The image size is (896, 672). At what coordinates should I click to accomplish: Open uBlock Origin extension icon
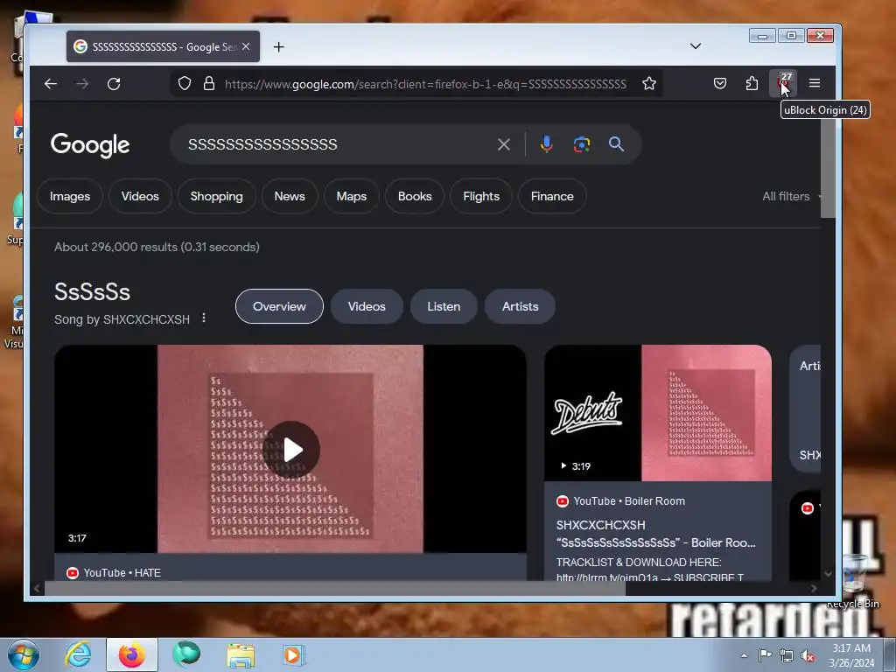click(x=783, y=83)
